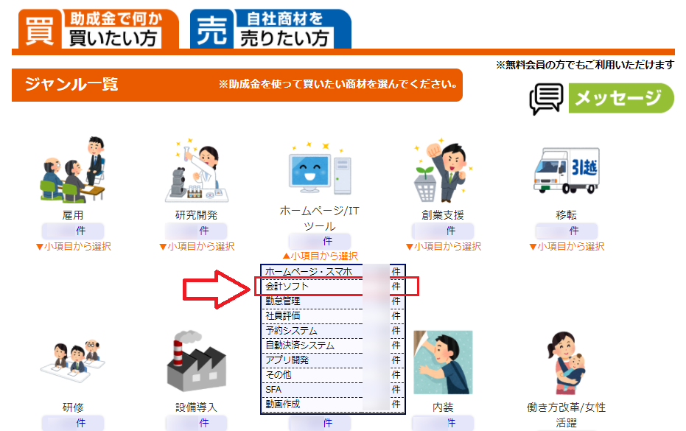The width and height of the screenshot is (686, 431).
Task: Collapse 小項目から選択 under ホームページ/ITツール
Action: [x=320, y=256]
